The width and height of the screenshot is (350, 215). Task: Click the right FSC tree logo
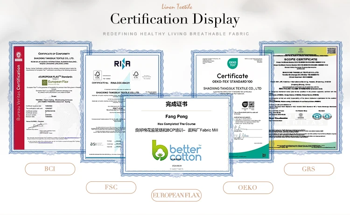[x=136, y=75]
